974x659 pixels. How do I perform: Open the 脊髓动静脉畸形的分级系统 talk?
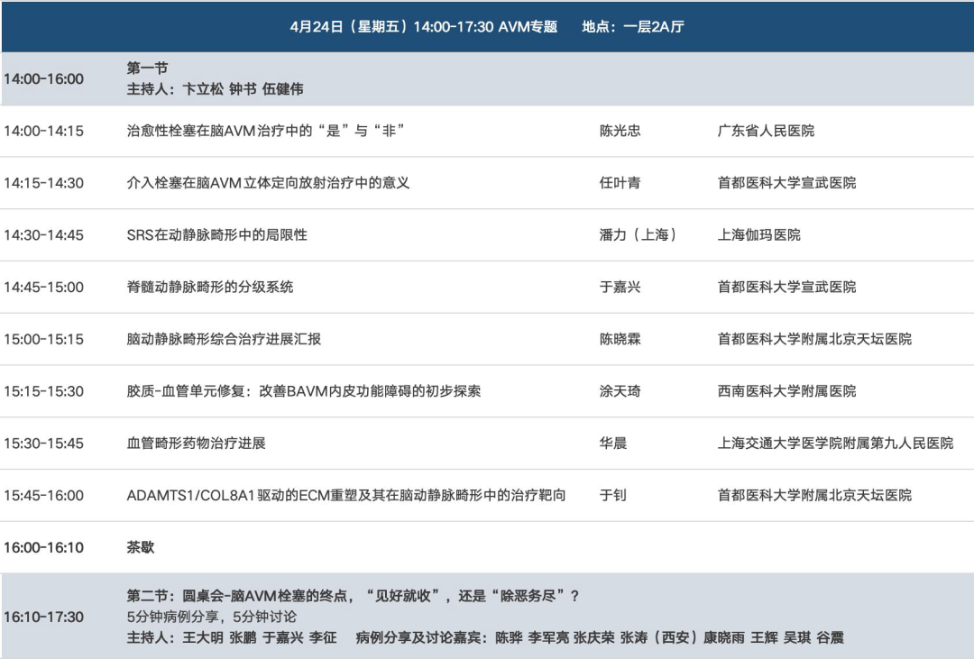210,288
